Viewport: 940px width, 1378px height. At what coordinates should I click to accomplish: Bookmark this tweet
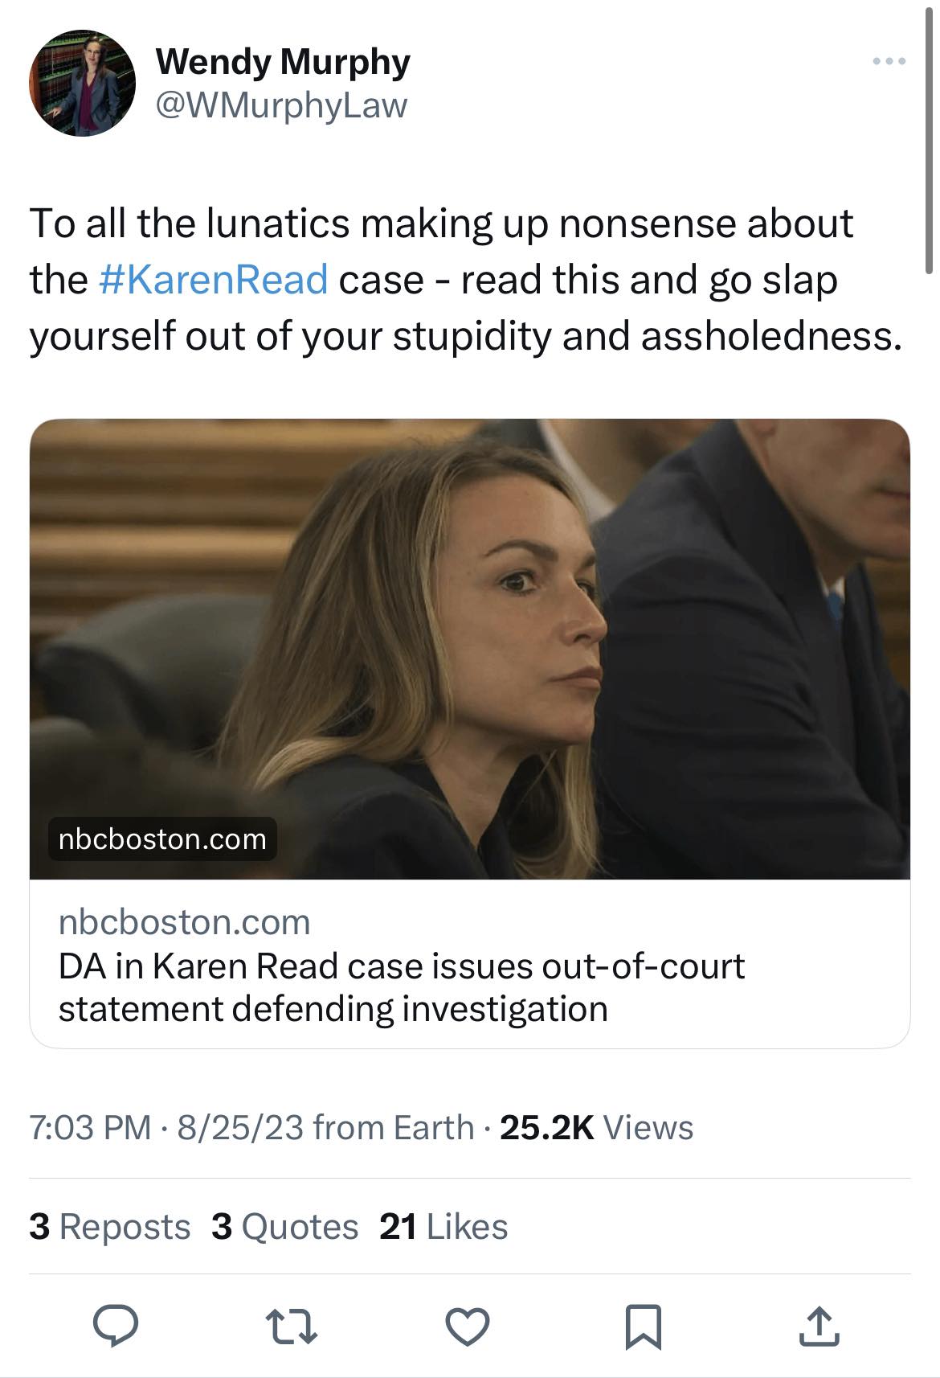(644, 1326)
